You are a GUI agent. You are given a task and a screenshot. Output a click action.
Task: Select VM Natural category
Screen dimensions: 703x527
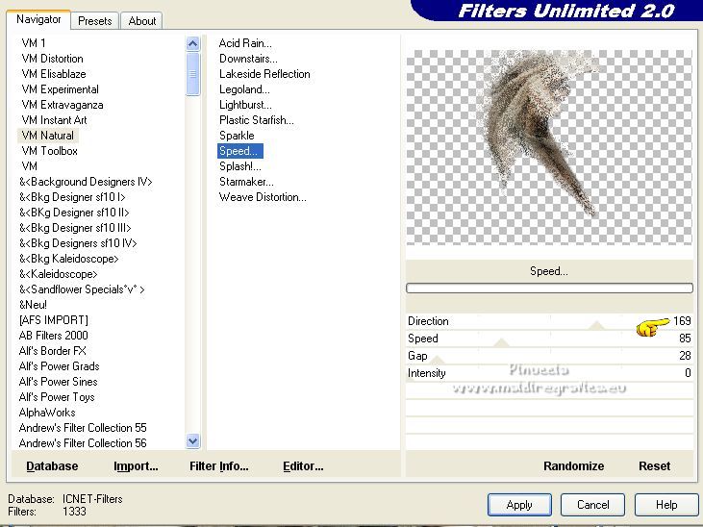click(47, 136)
